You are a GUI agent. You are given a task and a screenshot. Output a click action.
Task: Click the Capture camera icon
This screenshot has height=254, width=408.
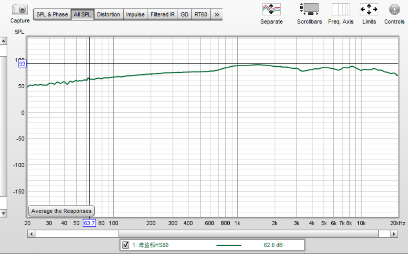pyautogui.click(x=20, y=9)
